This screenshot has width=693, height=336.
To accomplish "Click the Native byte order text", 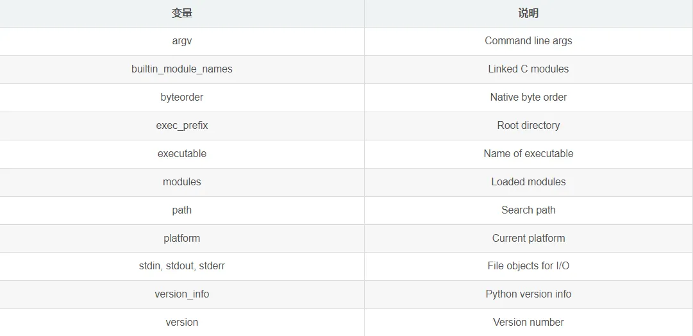I will pos(528,97).
